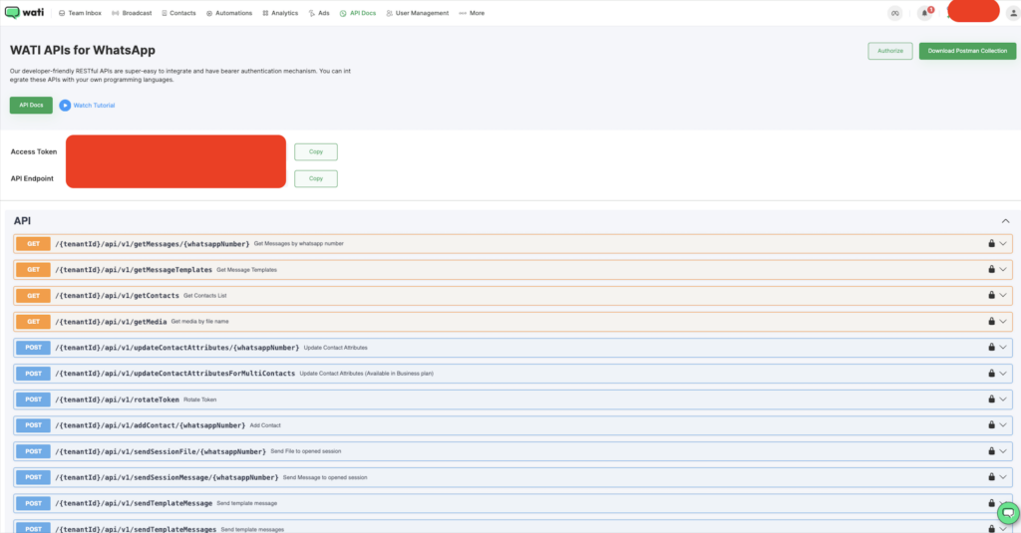Click lock icon on updateContactAttributesForMultiContacts row
This screenshot has height=533, width=1021.
click(x=992, y=374)
